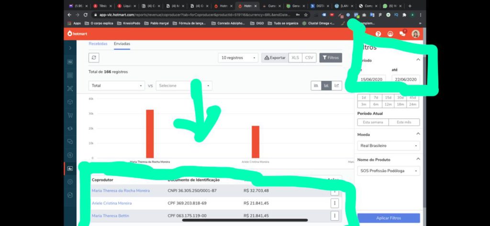The image size is (490, 226).
Task: Click the browser reload icon
Action: coord(86,15)
